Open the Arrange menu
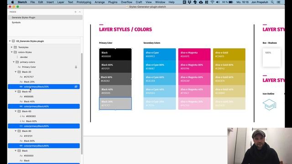 click(99, 2)
